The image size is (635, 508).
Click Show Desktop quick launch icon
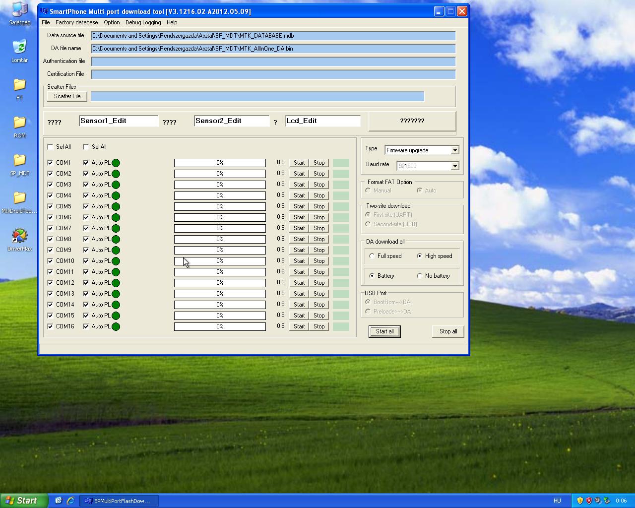coord(58,501)
